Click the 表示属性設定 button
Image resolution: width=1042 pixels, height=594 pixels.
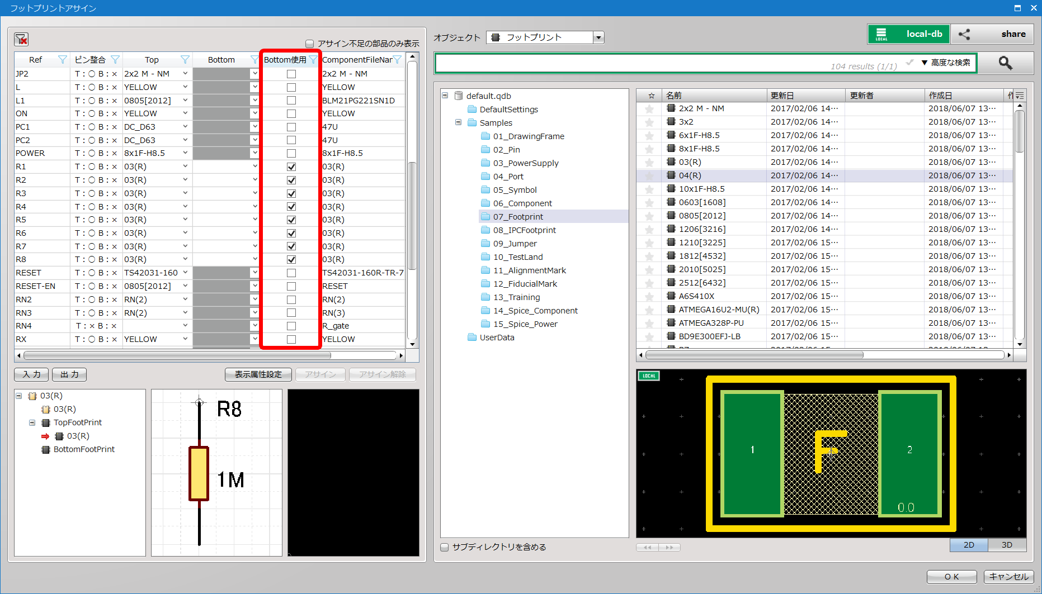[258, 374]
